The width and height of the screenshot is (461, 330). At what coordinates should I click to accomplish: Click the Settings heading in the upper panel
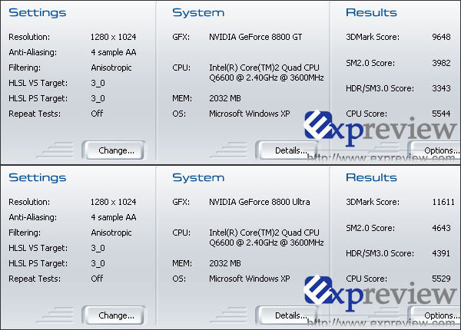tap(37, 13)
